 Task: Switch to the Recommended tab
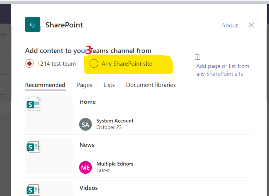tap(45, 85)
